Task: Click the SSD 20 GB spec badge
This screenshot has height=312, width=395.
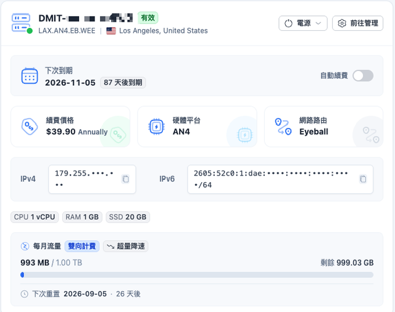Action: pos(128,217)
